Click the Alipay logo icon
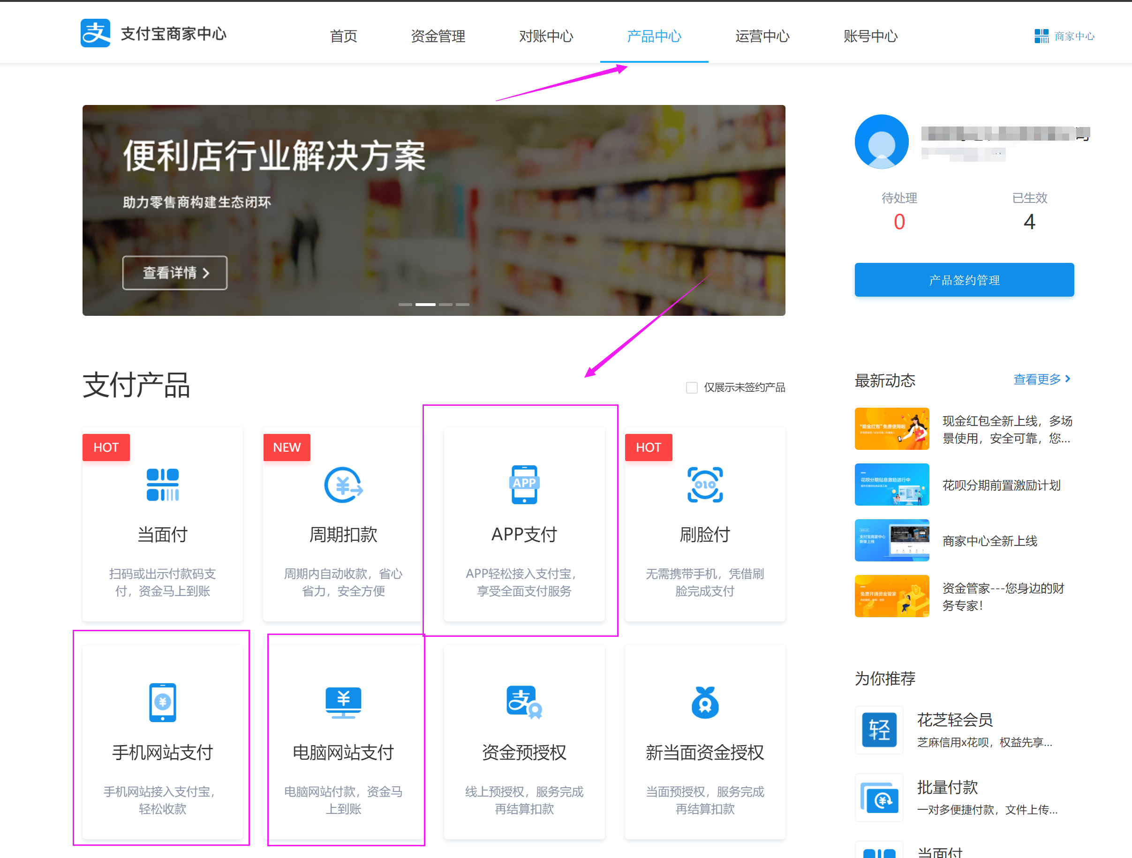The image size is (1132, 858). pos(95,33)
